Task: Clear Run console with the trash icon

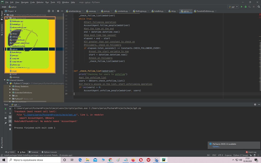Action: click(10, 129)
